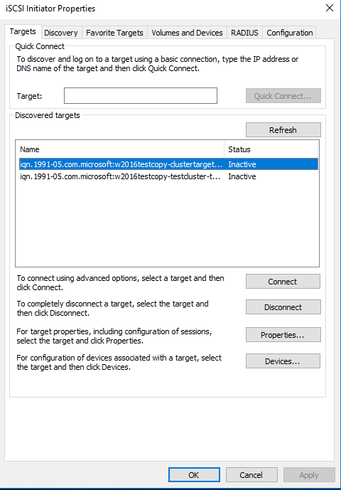Image resolution: width=341 pixels, height=490 pixels.
Task: Switch to the Discovery tab
Action: (61, 33)
